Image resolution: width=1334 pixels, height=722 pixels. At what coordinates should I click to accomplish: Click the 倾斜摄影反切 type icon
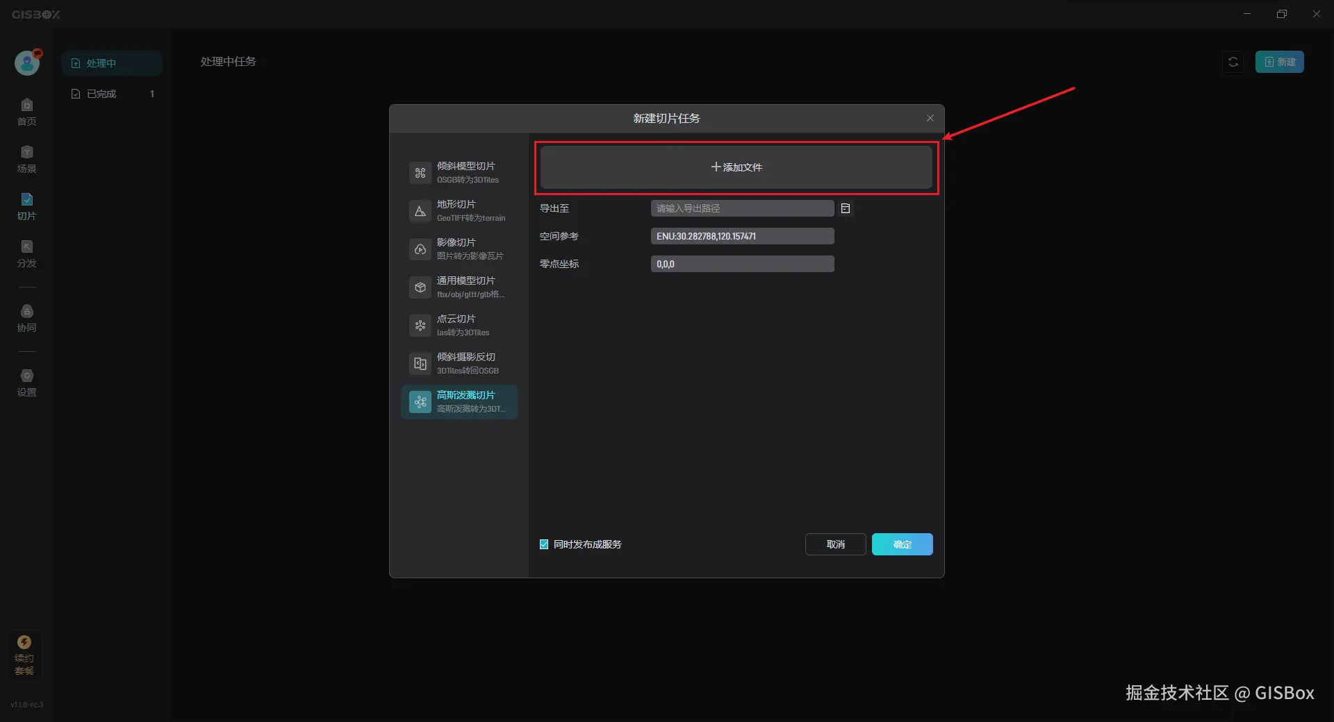point(420,364)
